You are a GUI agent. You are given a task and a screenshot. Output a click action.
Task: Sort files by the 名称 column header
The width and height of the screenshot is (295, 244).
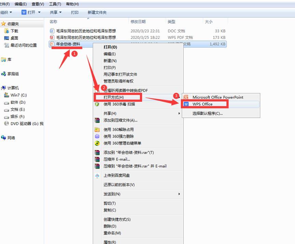pyautogui.click(x=88, y=21)
